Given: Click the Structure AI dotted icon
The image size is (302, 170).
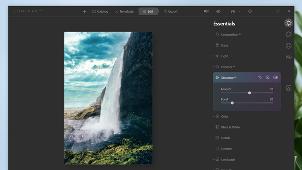Looking at the screenshot, I should 217,77.
